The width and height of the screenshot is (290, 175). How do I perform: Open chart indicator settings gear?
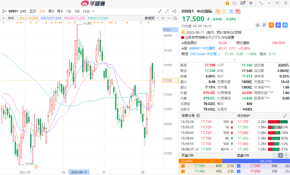tap(175, 18)
